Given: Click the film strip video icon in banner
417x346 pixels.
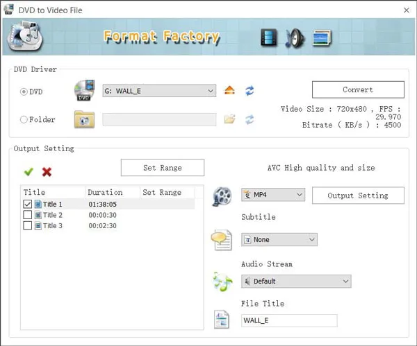Looking at the screenshot, I should [x=269, y=37].
